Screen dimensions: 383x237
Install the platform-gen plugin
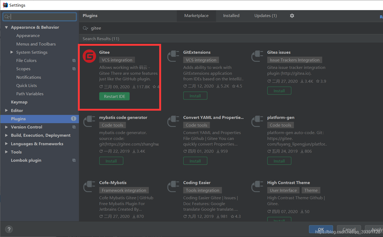tap(279, 161)
